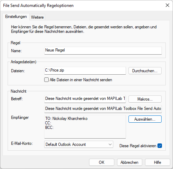This screenshot has width=173, height=169.
Task: Click the message body text field below Betreff
Action: [x=103, y=109]
